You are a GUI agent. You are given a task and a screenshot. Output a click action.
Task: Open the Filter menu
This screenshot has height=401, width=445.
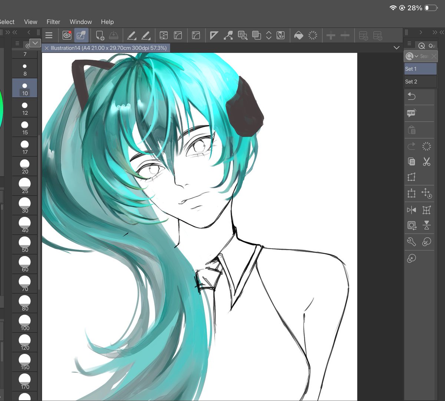[x=53, y=22]
